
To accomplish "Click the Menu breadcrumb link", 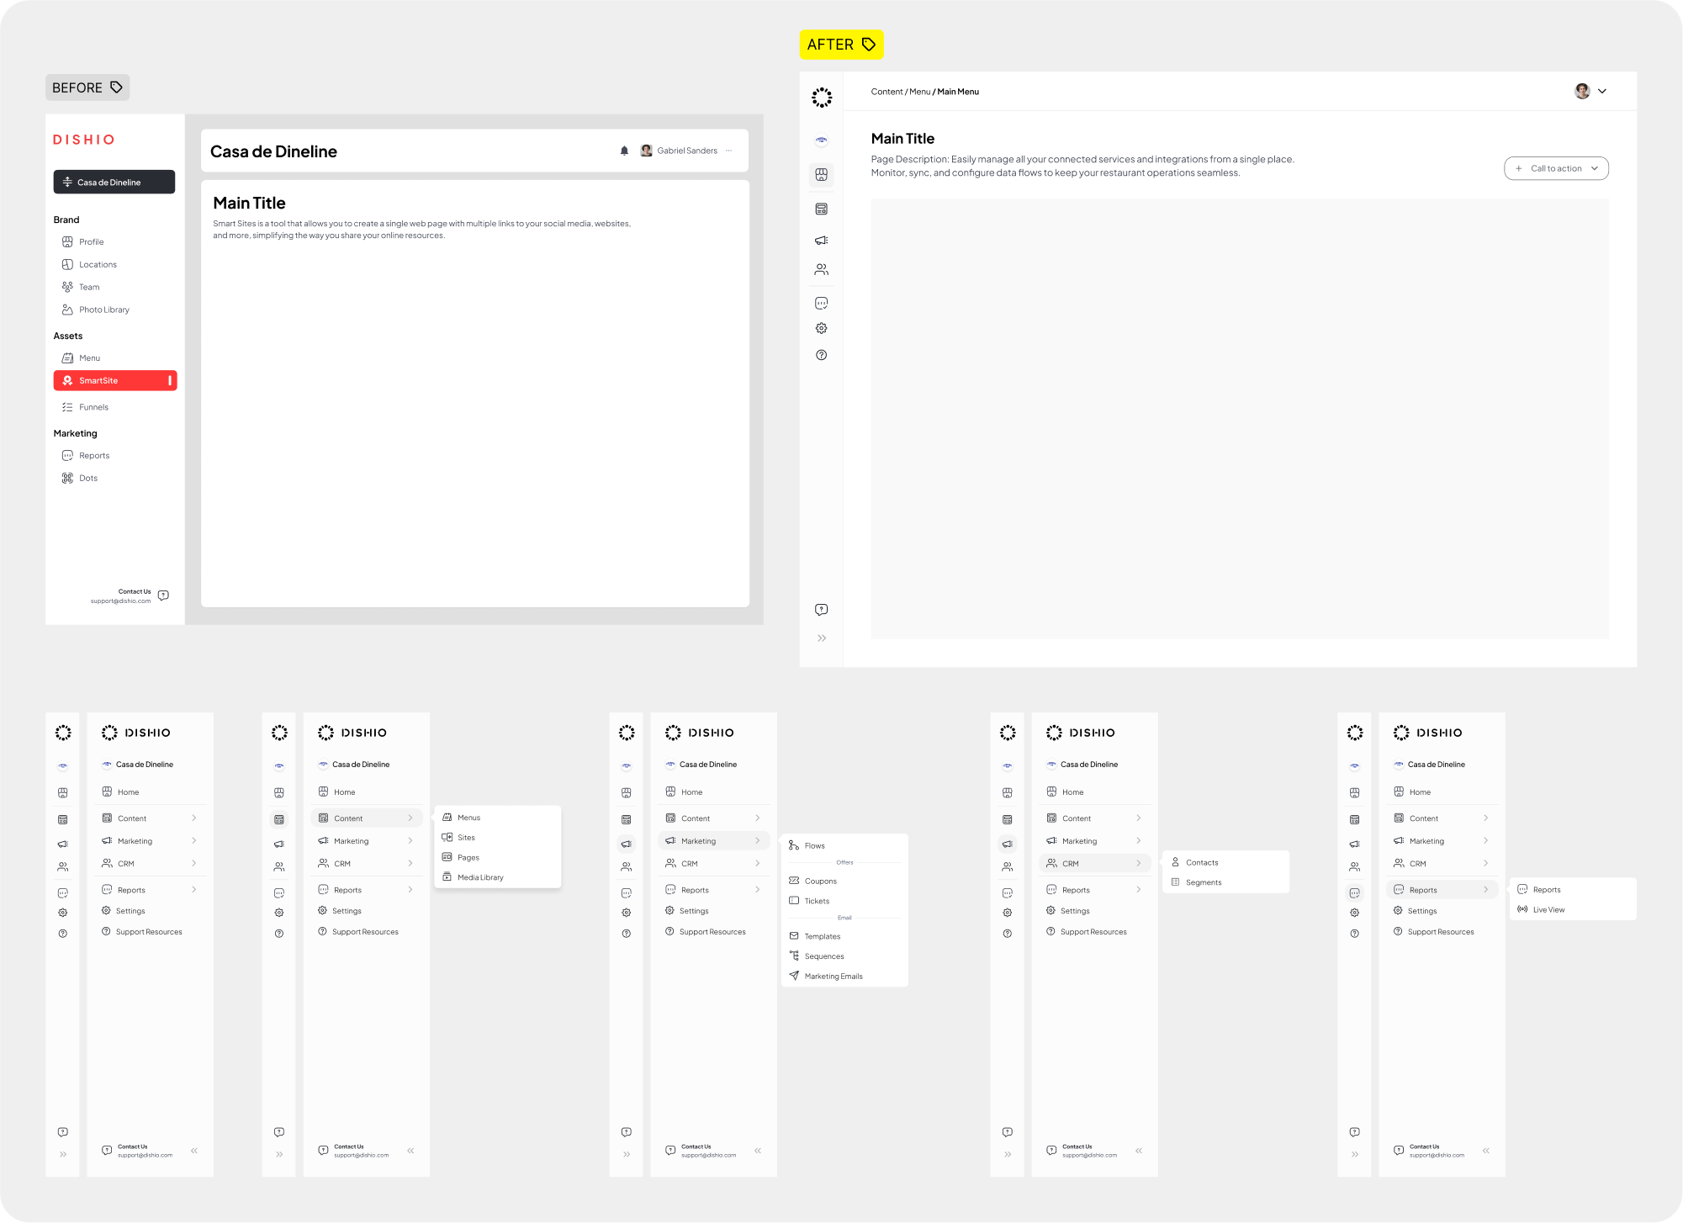I will tap(918, 92).
